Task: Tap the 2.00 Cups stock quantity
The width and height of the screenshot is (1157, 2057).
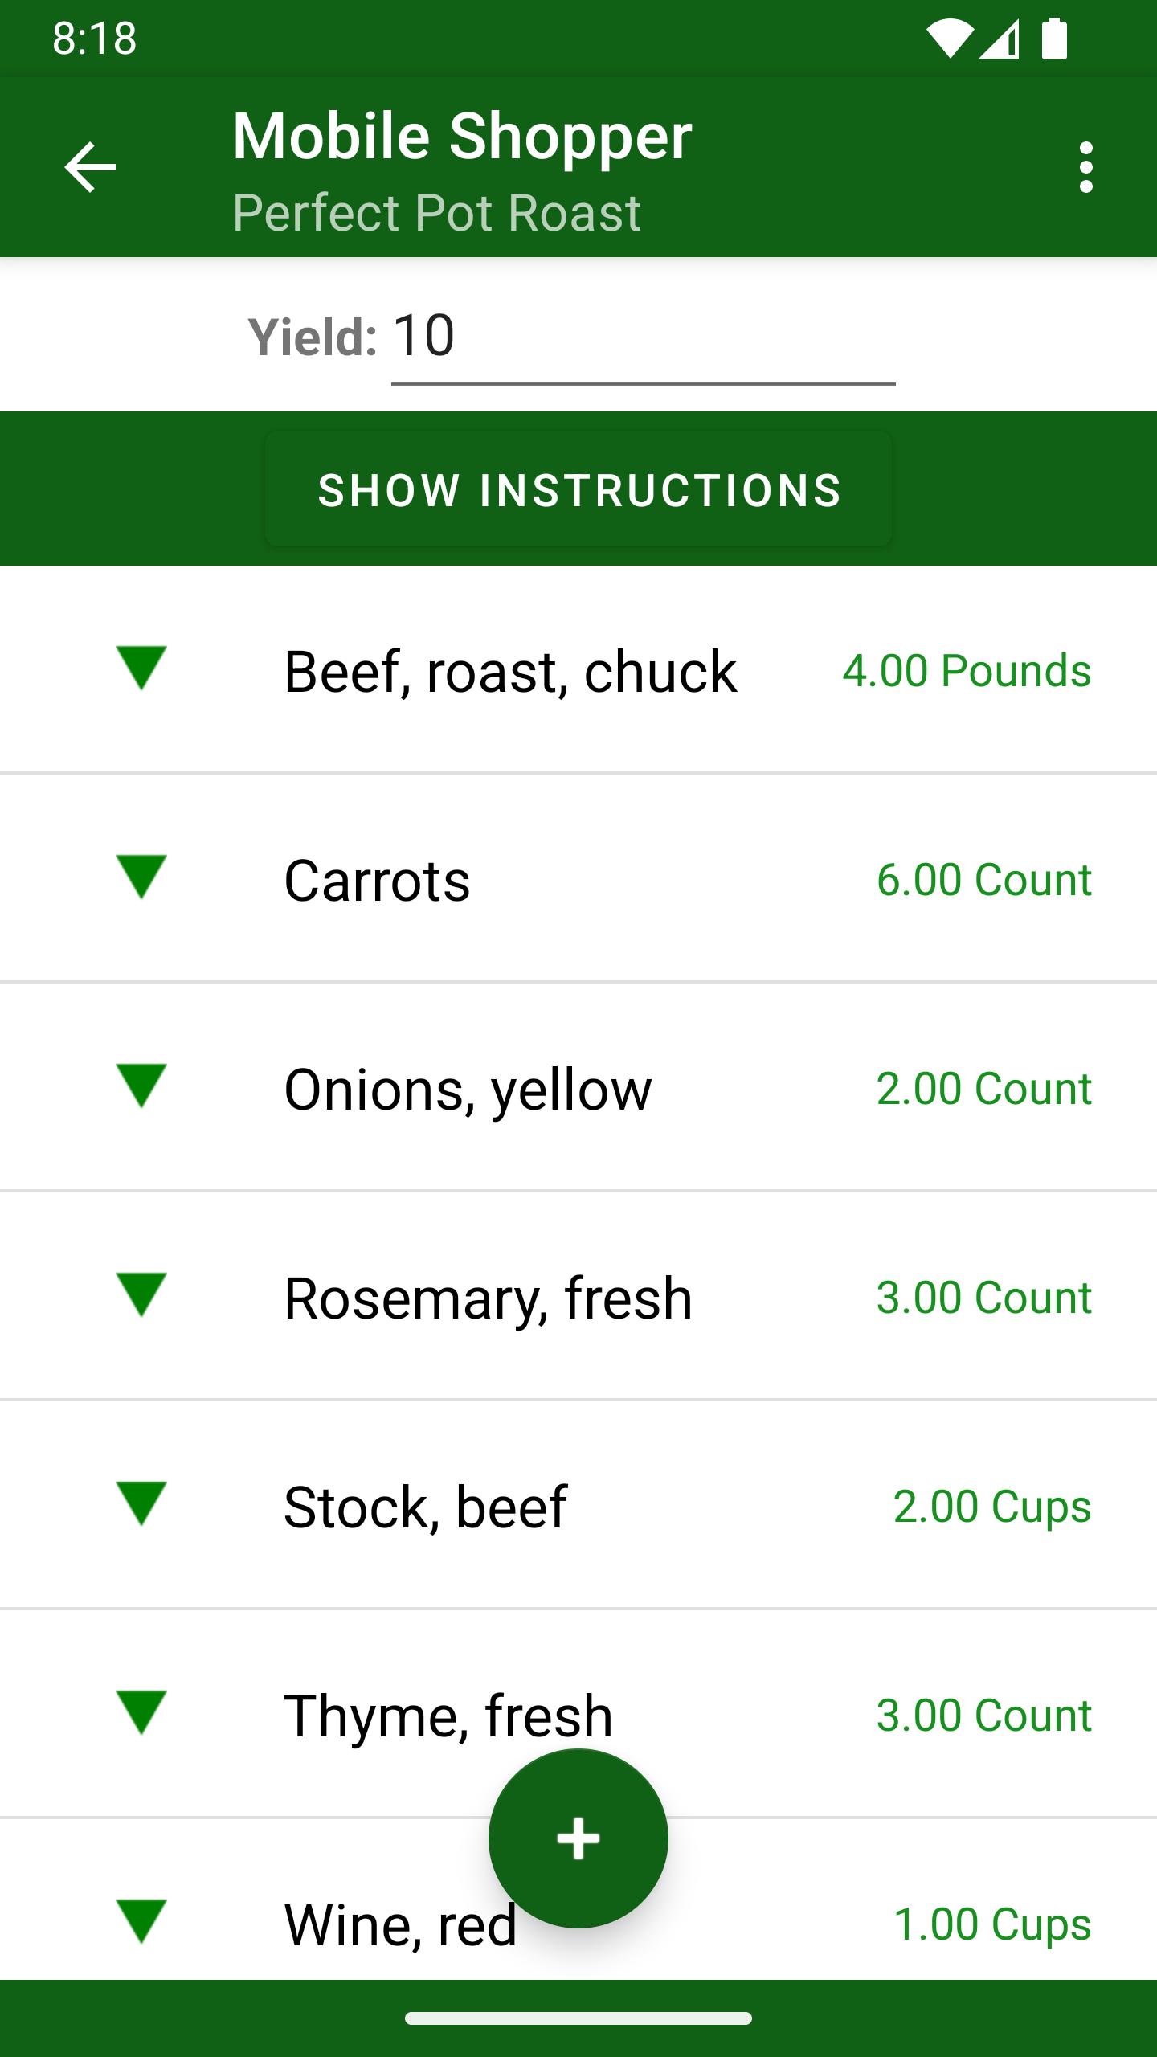Action: click(x=992, y=1506)
